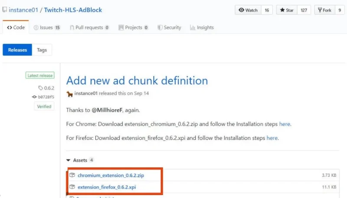Click the instance01 avatar image
The width and height of the screenshot is (347, 198).
[69, 94]
